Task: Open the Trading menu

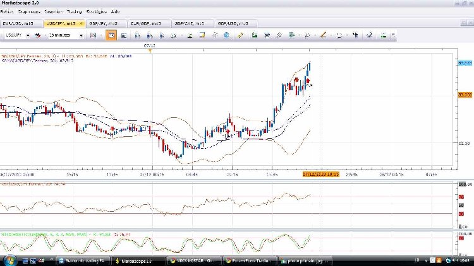Action: click(x=74, y=11)
